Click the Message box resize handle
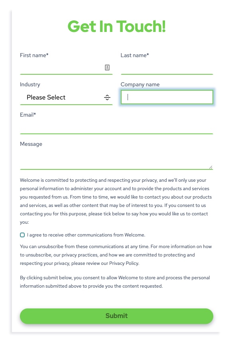 coord(211,167)
